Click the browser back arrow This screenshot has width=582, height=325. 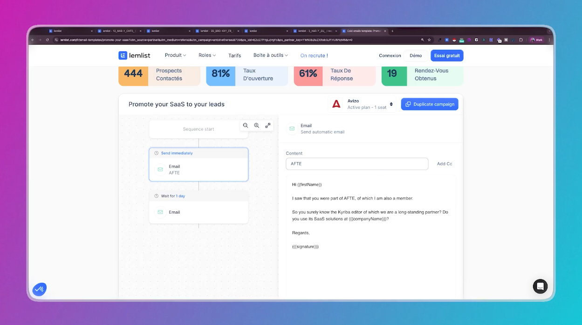(x=33, y=40)
